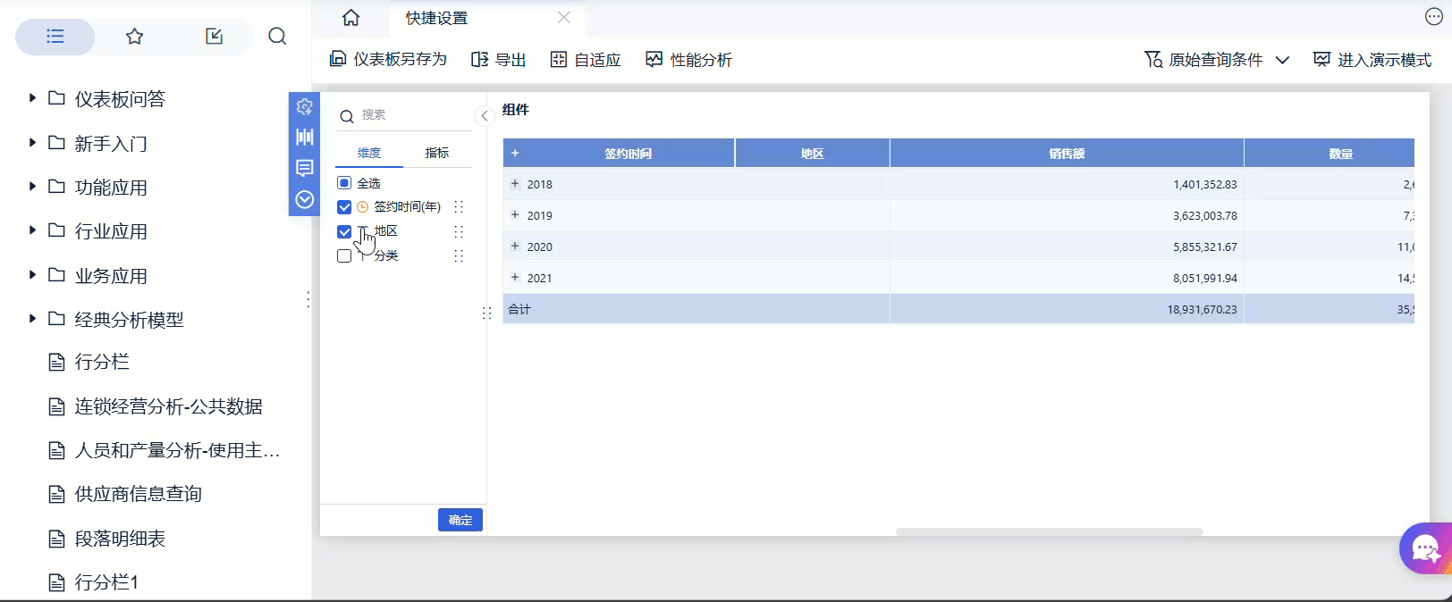1452x602 pixels.
Task: Click the 销售额 column header
Action: (1067, 154)
